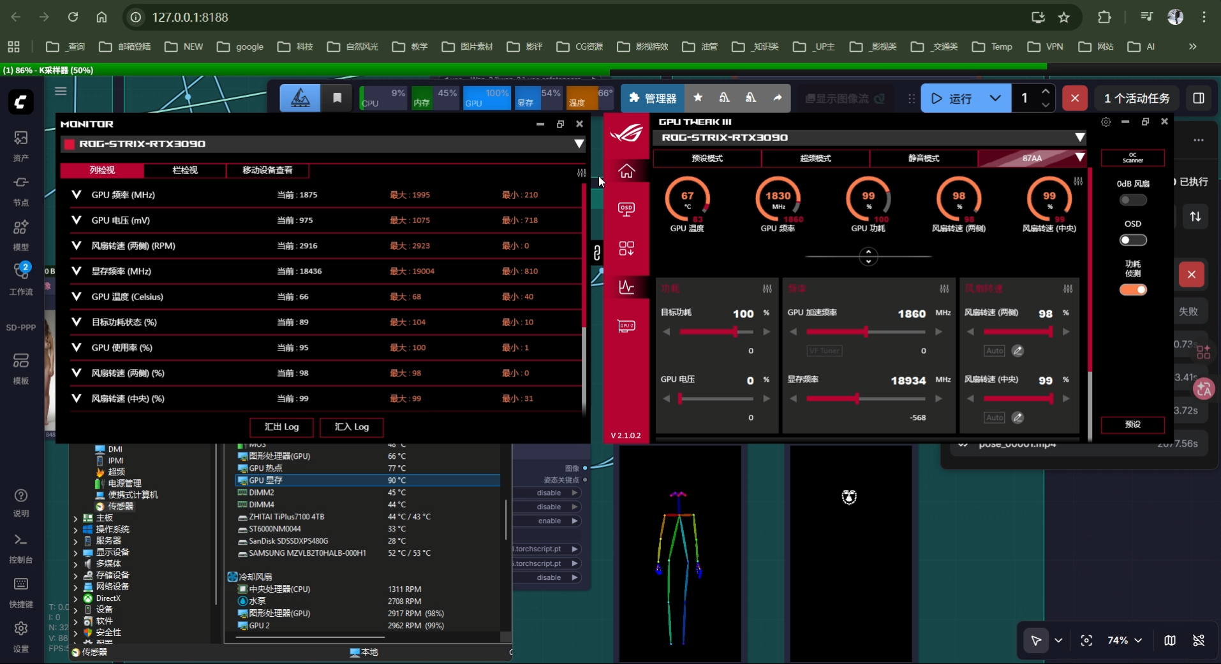Select the 预设模式 mode tab
The height and width of the screenshot is (664, 1221).
[x=707, y=158]
